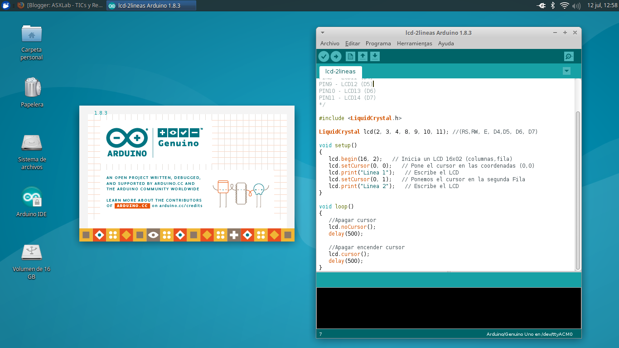Click the volume icon to adjust sound

pos(576,6)
